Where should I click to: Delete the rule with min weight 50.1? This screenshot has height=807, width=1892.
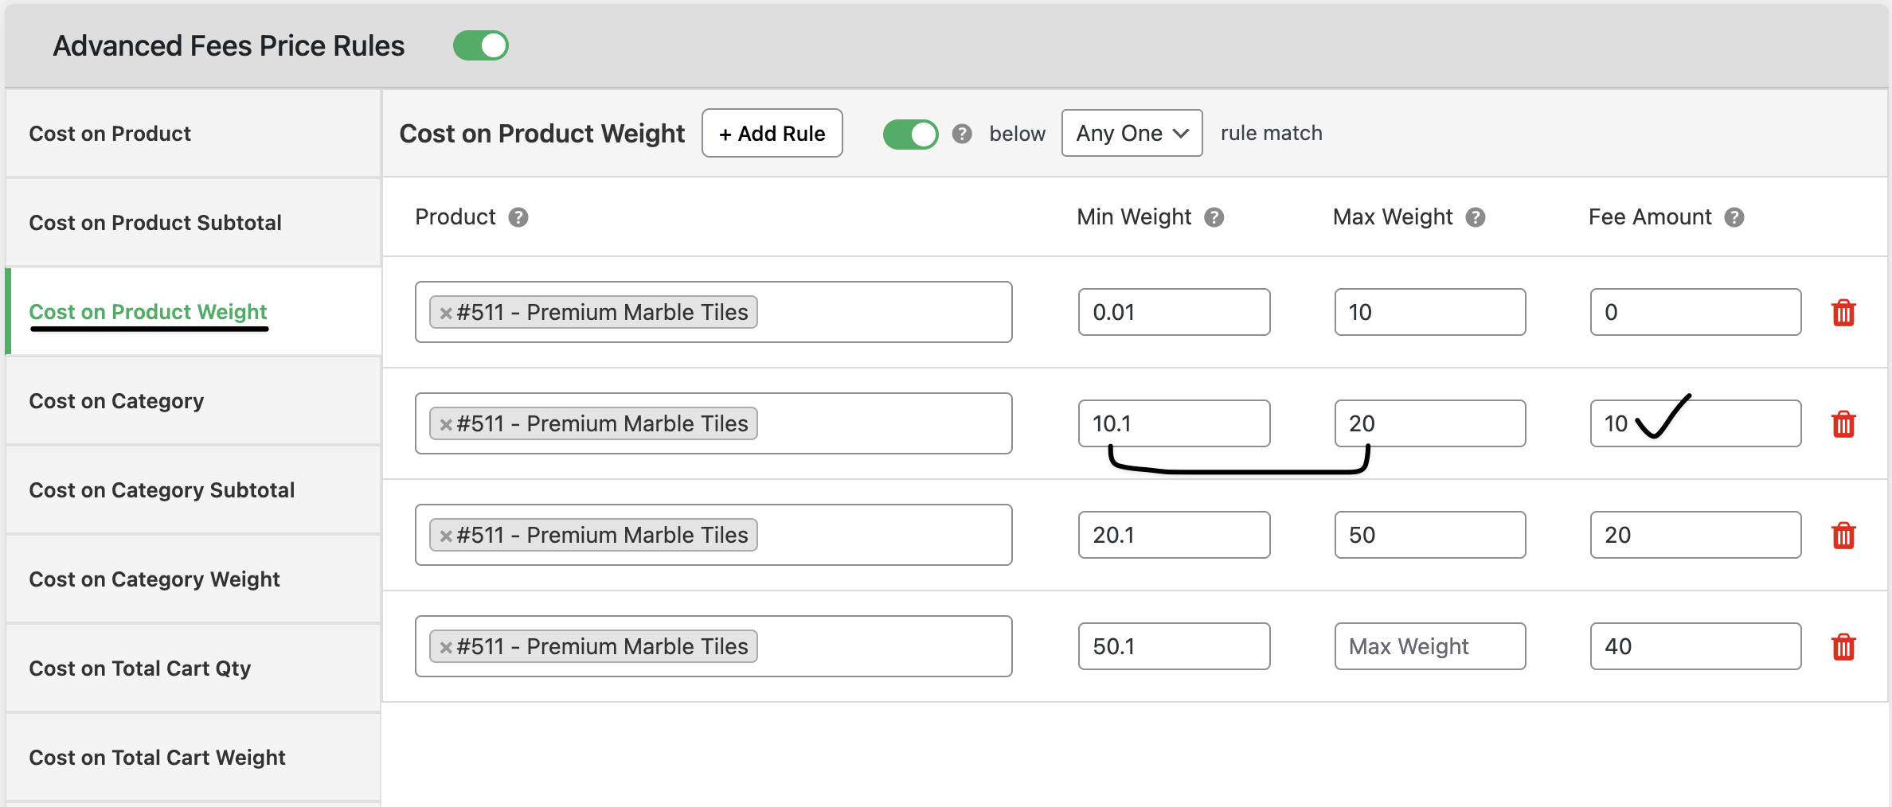(1843, 647)
